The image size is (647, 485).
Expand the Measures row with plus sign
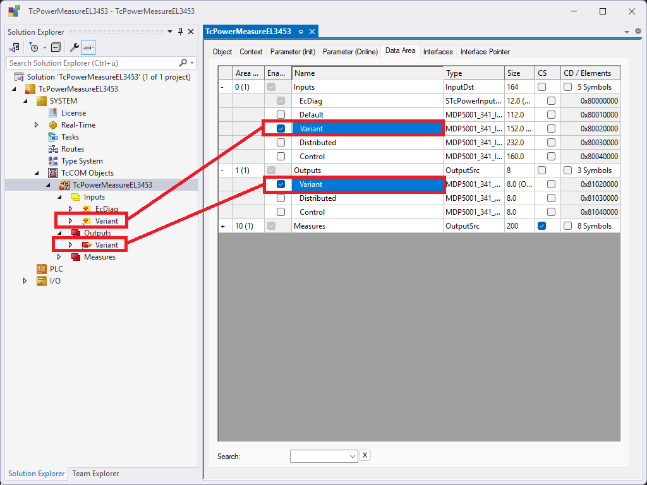(222, 226)
